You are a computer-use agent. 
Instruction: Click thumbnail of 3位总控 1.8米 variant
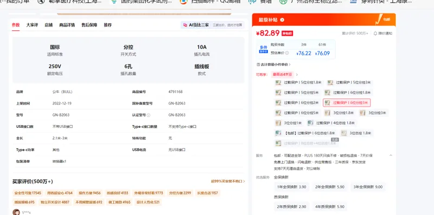click(344, 133)
